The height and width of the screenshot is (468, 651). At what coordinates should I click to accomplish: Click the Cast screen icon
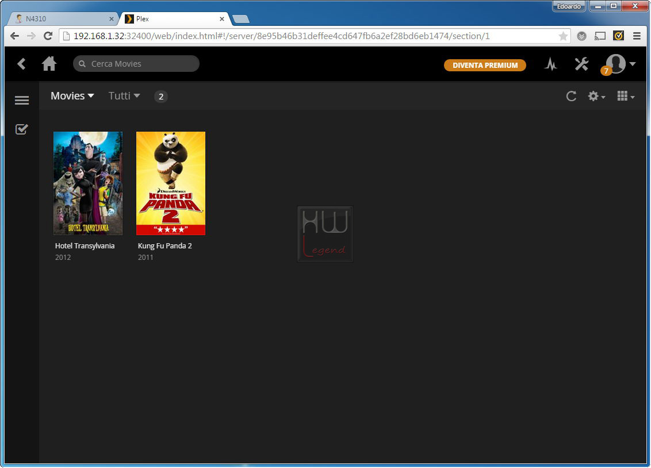(x=600, y=36)
